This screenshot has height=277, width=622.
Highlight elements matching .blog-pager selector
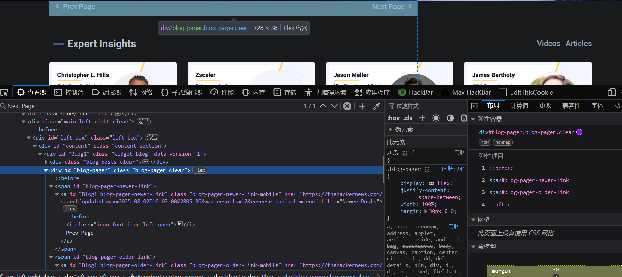pos(427,170)
